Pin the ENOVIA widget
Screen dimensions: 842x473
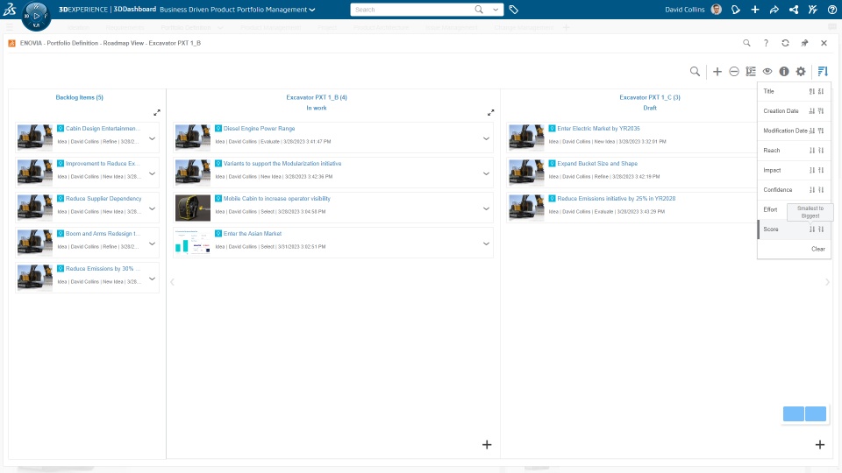804,43
